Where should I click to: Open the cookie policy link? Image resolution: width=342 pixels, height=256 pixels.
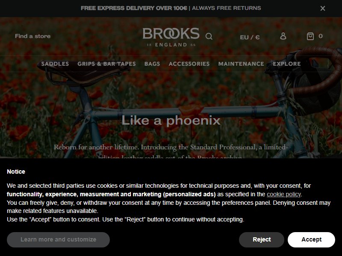tap(284, 194)
